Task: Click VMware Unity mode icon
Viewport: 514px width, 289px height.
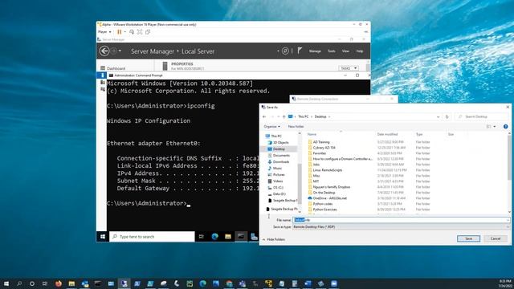Action: coord(148,32)
